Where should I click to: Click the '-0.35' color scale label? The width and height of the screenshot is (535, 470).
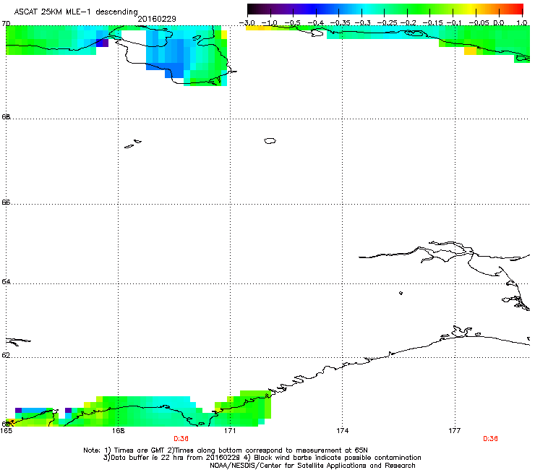click(x=341, y=23)
